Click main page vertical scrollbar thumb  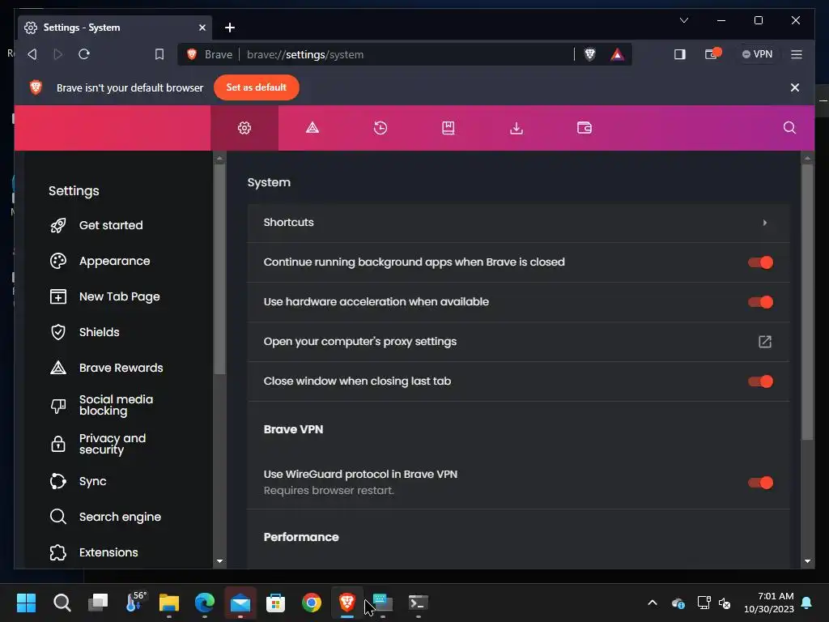[x=807, y=302]
